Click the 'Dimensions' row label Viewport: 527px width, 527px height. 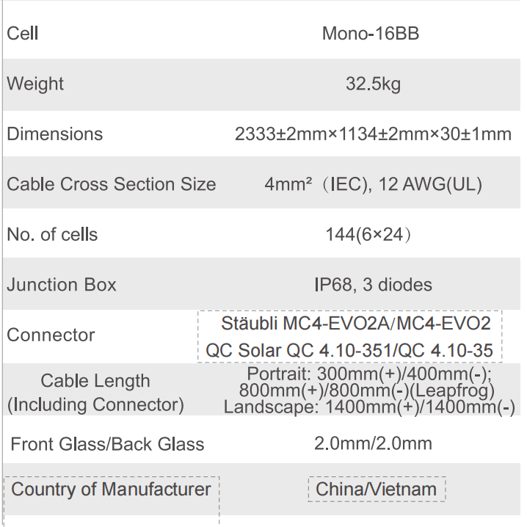click(x=55, y=134)
